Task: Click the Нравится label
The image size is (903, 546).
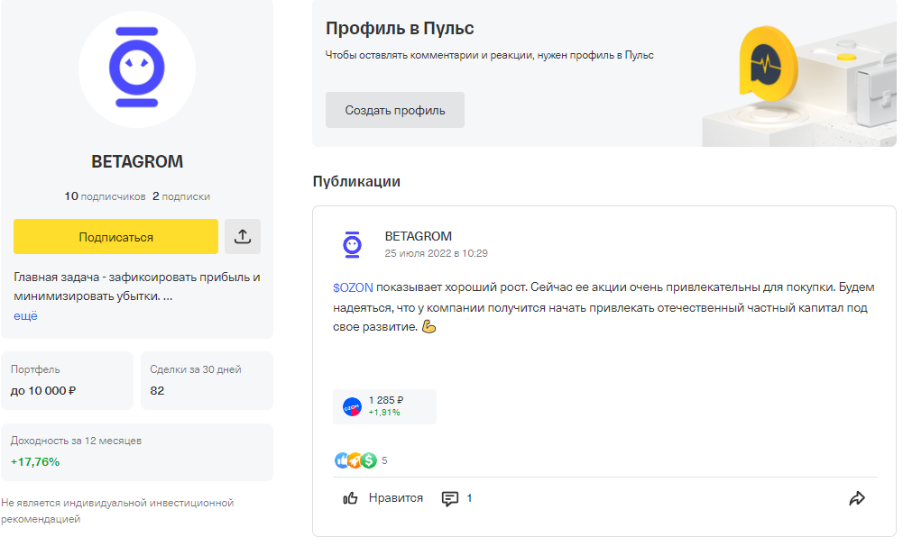Action: 396,498
